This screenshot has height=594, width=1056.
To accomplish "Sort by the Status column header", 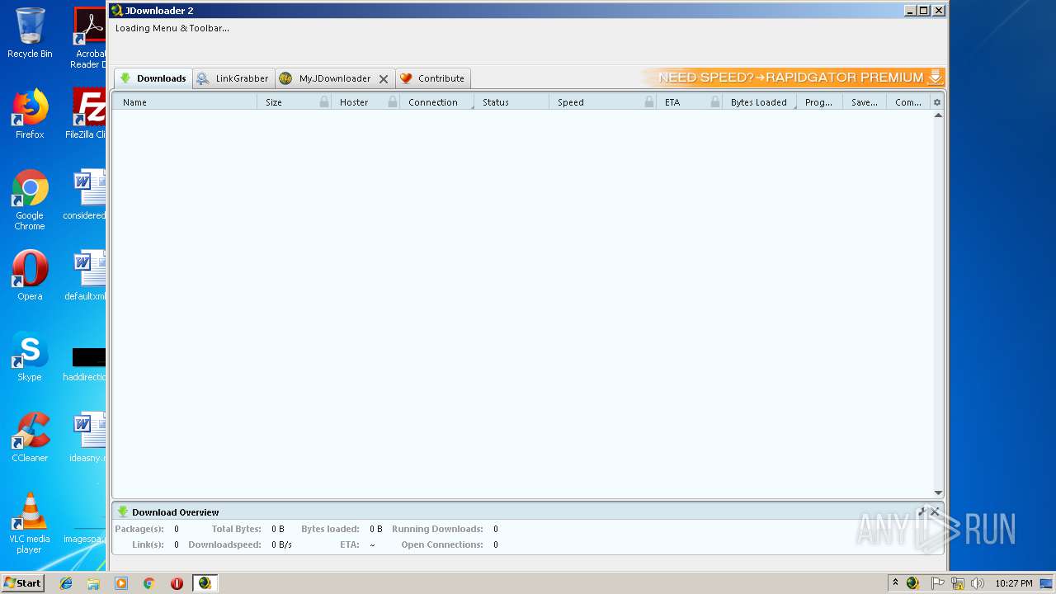I will point(511,102).
